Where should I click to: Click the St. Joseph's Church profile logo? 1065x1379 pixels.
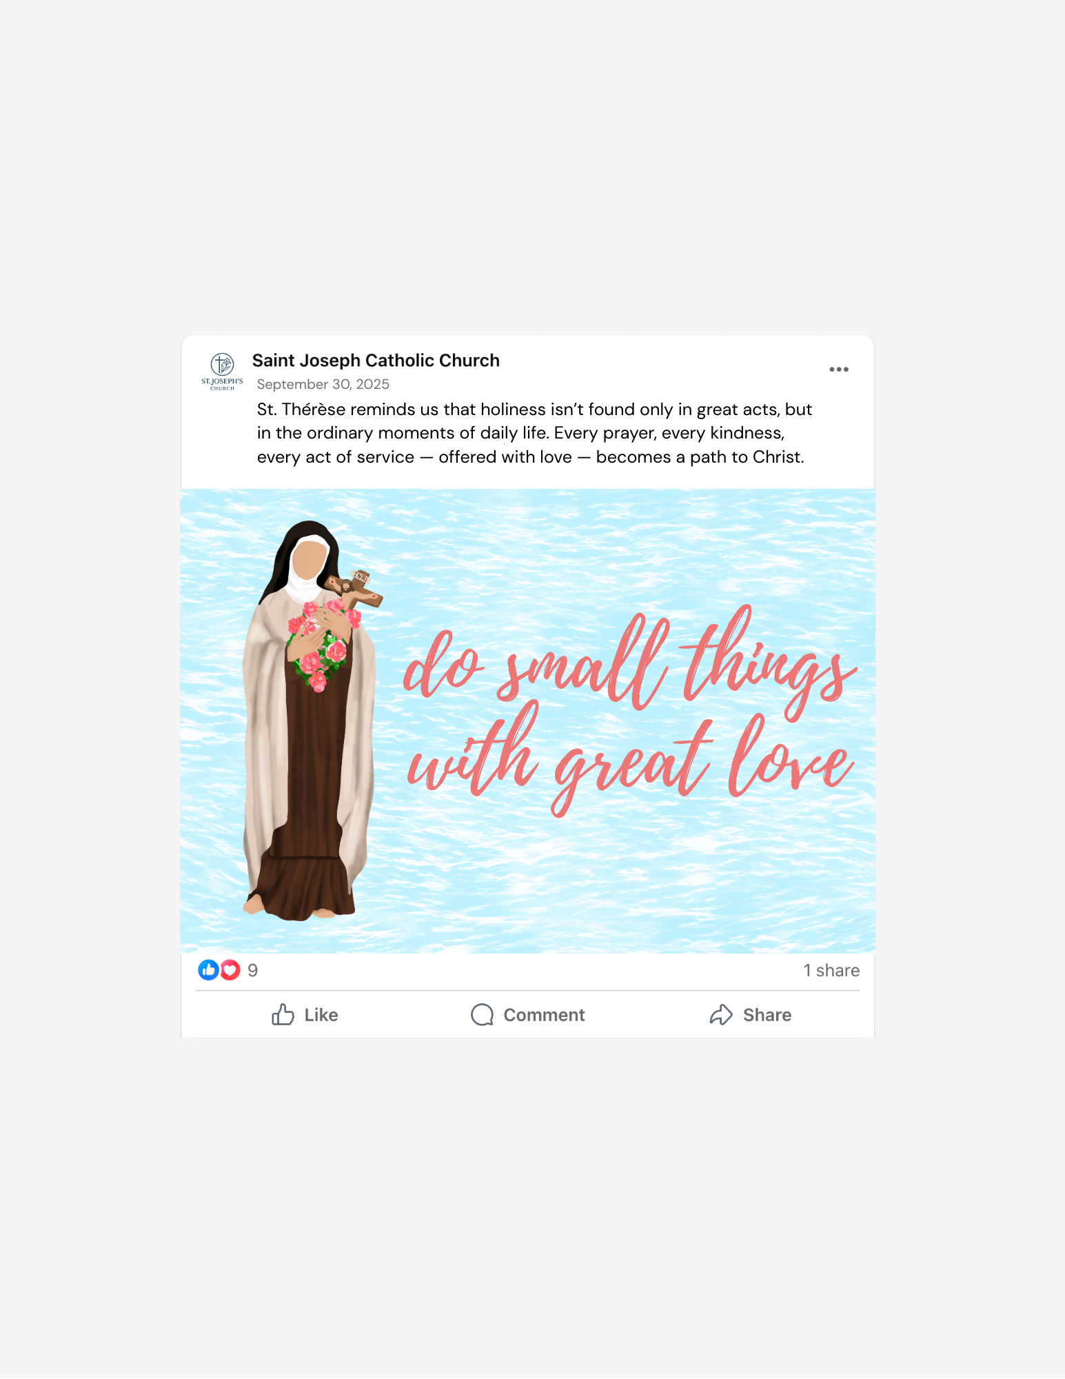tap(222, 372)
